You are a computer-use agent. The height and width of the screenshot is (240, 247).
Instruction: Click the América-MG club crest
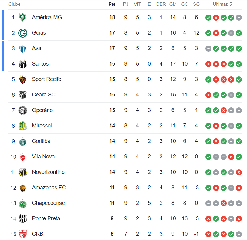(x=23, y=17)
